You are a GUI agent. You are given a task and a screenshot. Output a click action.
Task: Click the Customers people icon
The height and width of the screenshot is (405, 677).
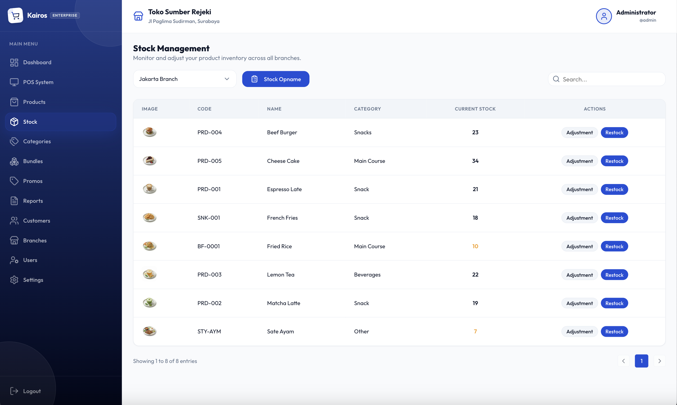click(14, 220)
